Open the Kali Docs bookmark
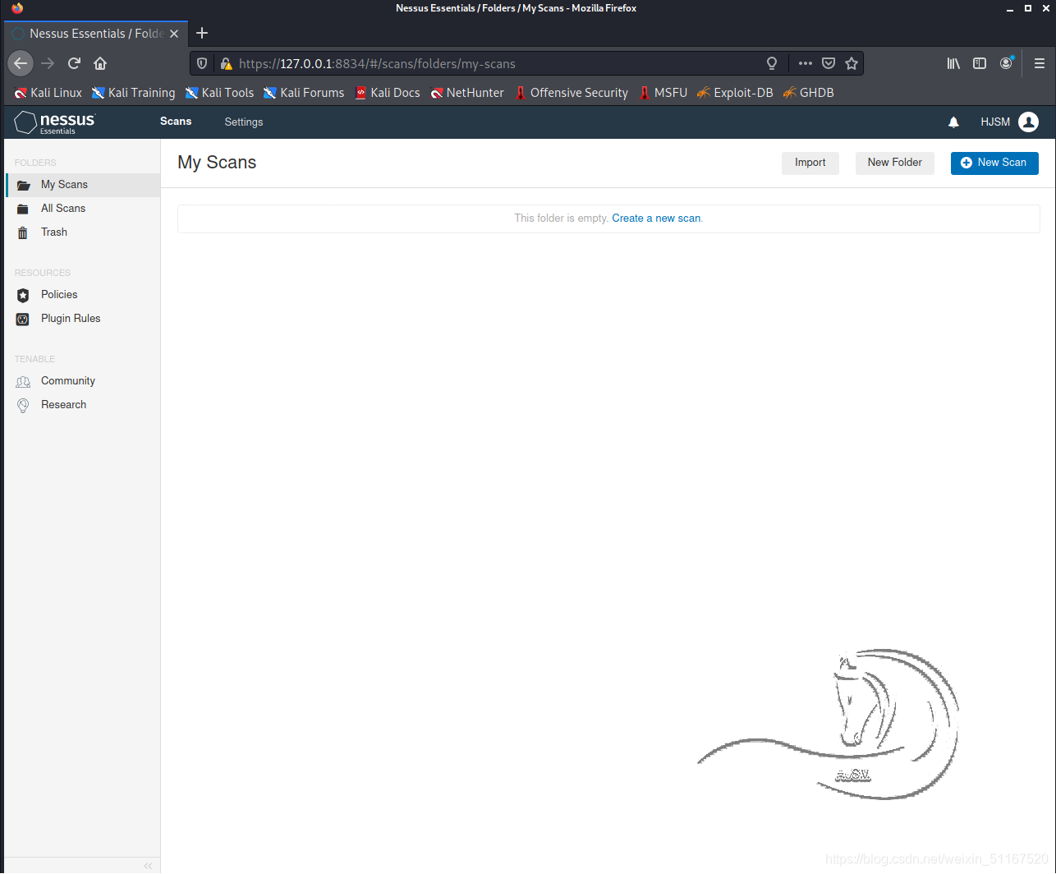This screenshot has height=874, width=1056. click(387, 93)
